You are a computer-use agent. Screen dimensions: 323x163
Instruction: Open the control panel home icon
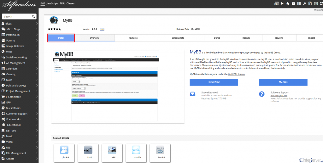click(276, 3)
